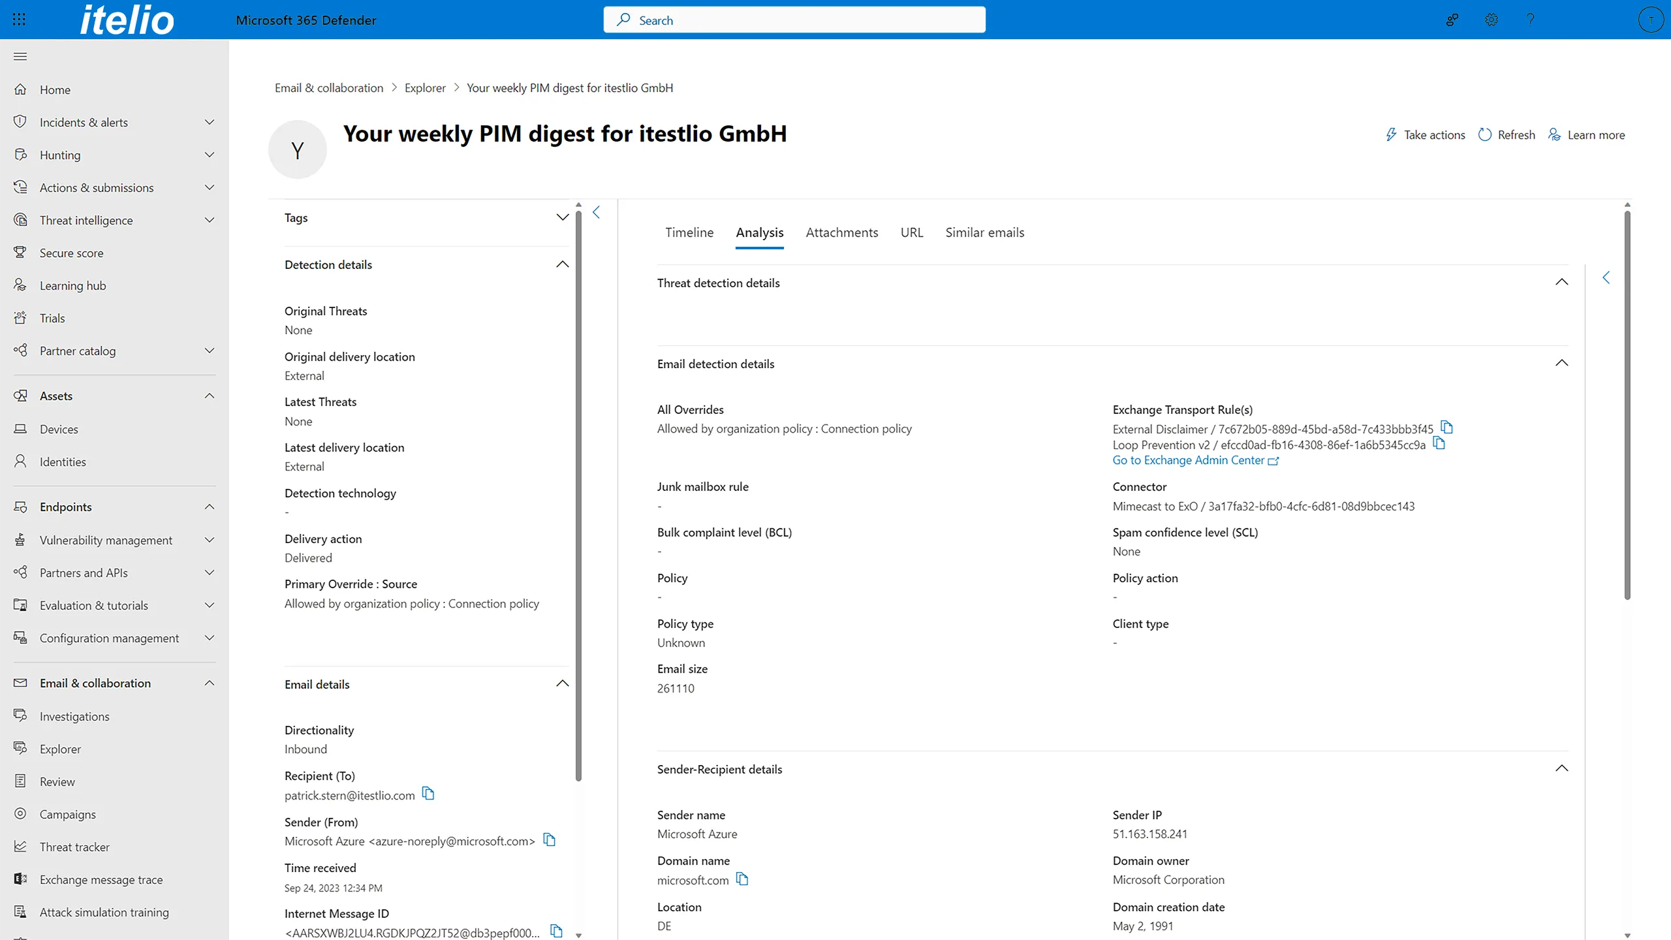
Task: Click the far-right panel collapse arrow
Action: tap(1606, 277)
